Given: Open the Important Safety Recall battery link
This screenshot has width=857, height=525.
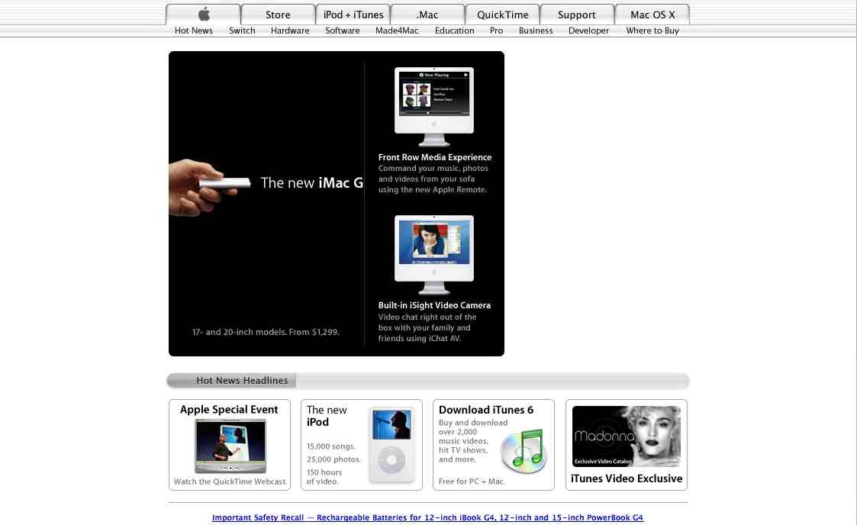Looking at the screenshot, I should pos(427,517).
